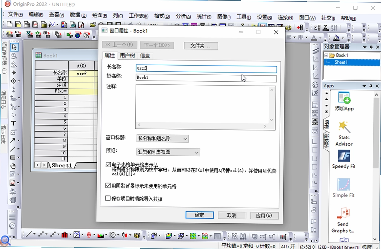Open the Plot menu

[99, 15]
